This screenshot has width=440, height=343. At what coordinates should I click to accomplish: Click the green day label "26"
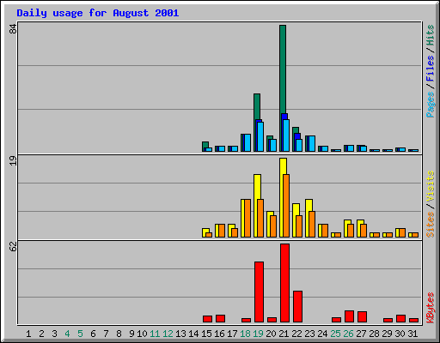[x=348, y=334]
